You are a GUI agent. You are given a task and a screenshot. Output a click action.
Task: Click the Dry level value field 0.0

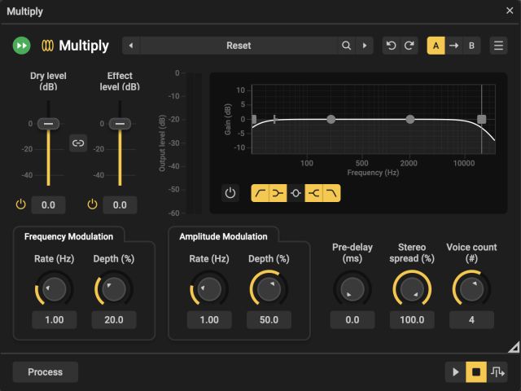coord(49,204)
